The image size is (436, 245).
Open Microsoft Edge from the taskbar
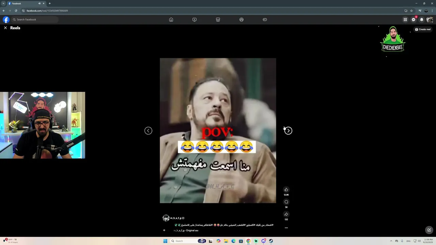(233, 241)
